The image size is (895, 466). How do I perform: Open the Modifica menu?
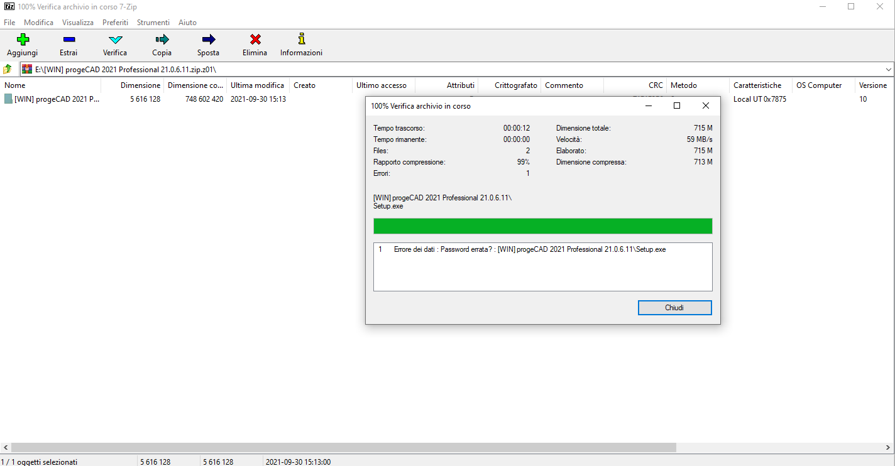[39, 22]
